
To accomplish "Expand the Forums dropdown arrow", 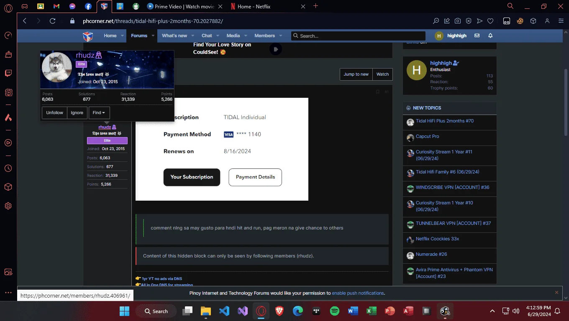I will (x=153, y=36).
